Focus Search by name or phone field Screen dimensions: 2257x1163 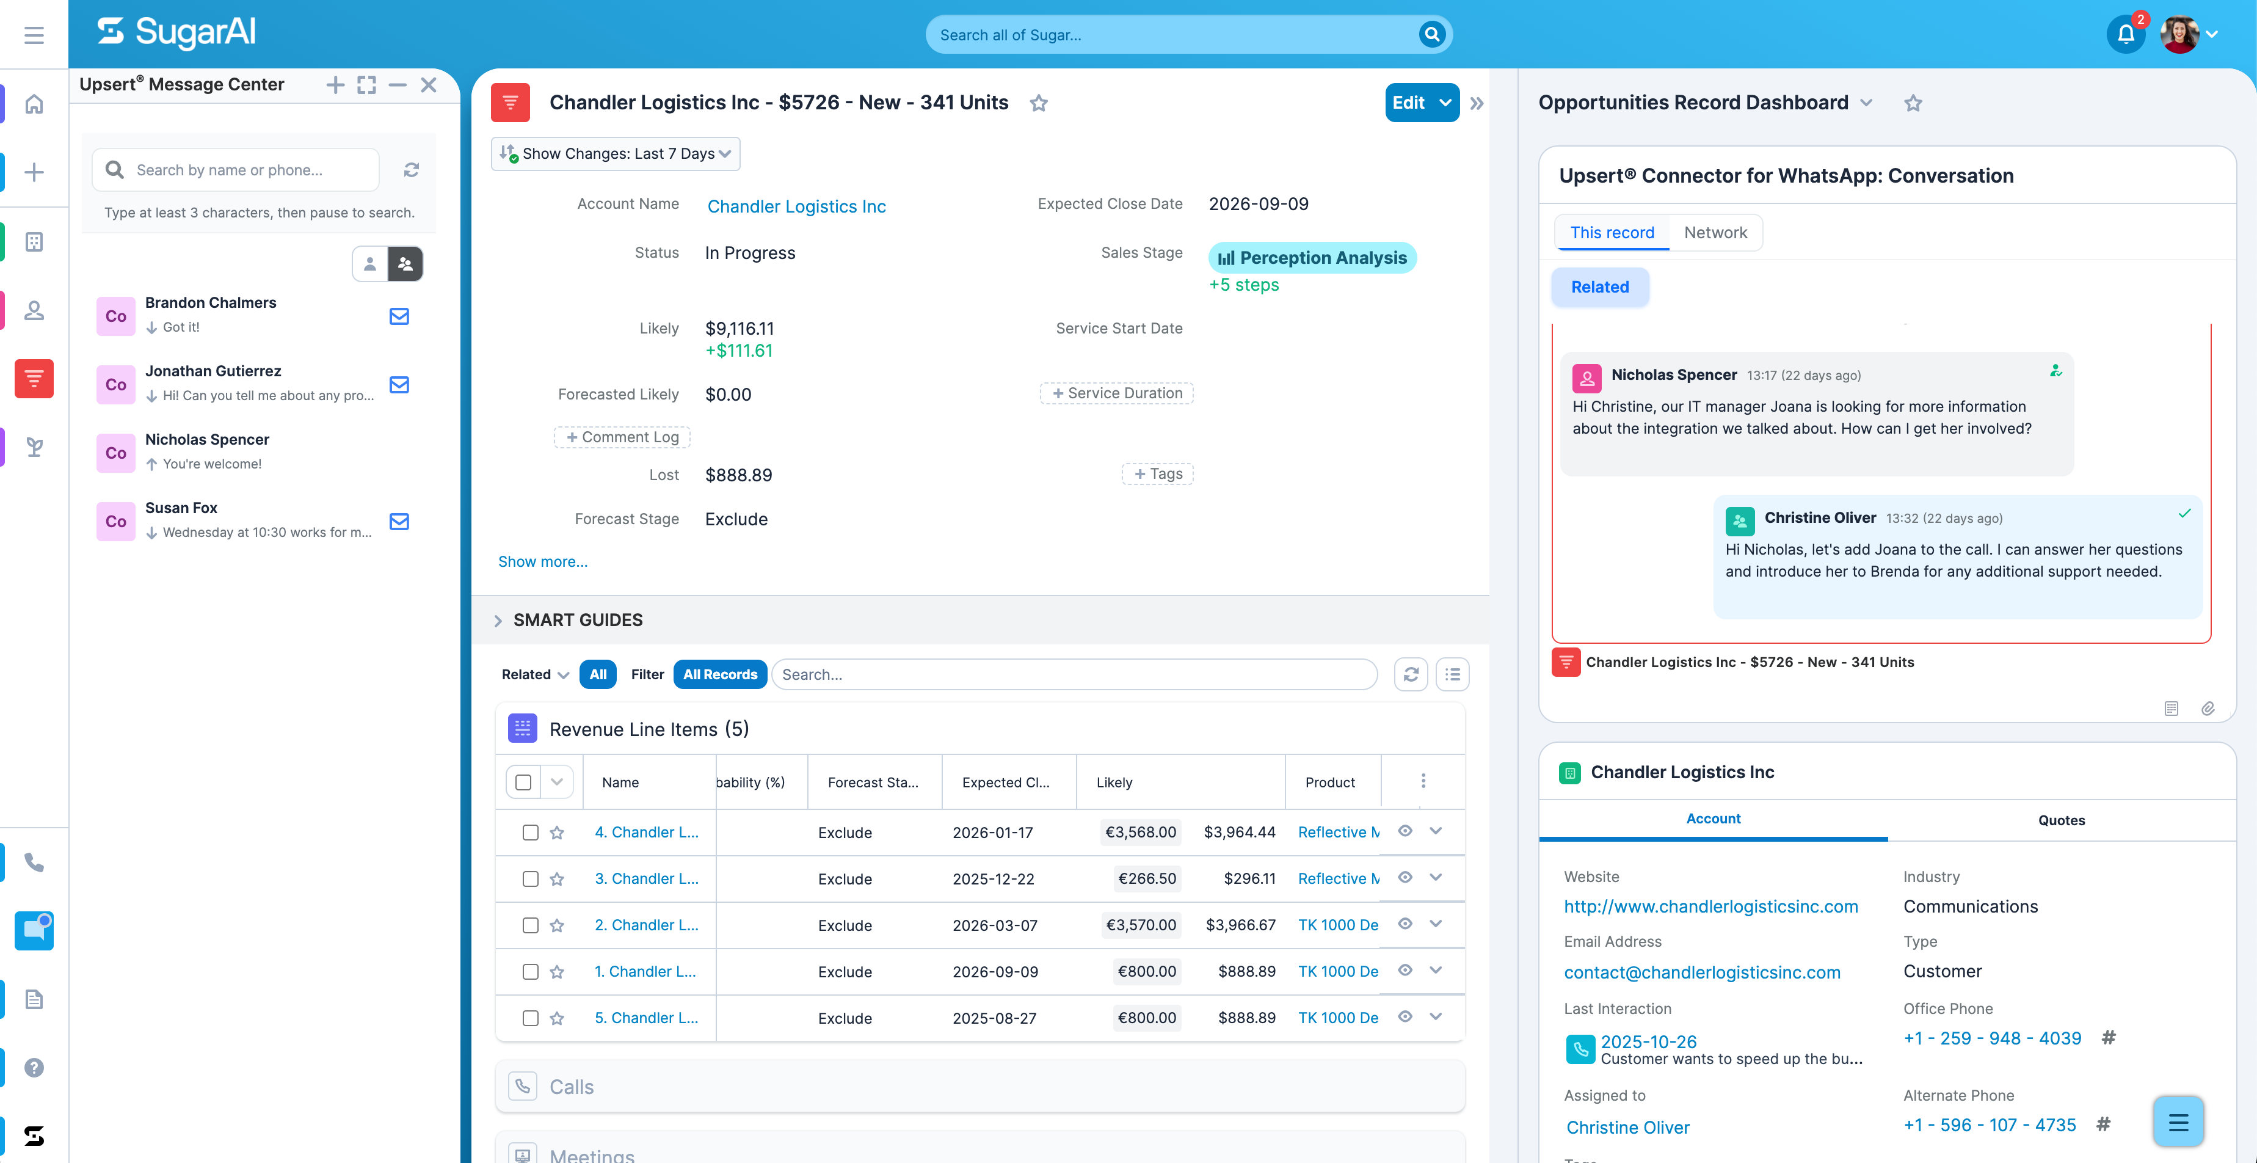tap(236, 170)
